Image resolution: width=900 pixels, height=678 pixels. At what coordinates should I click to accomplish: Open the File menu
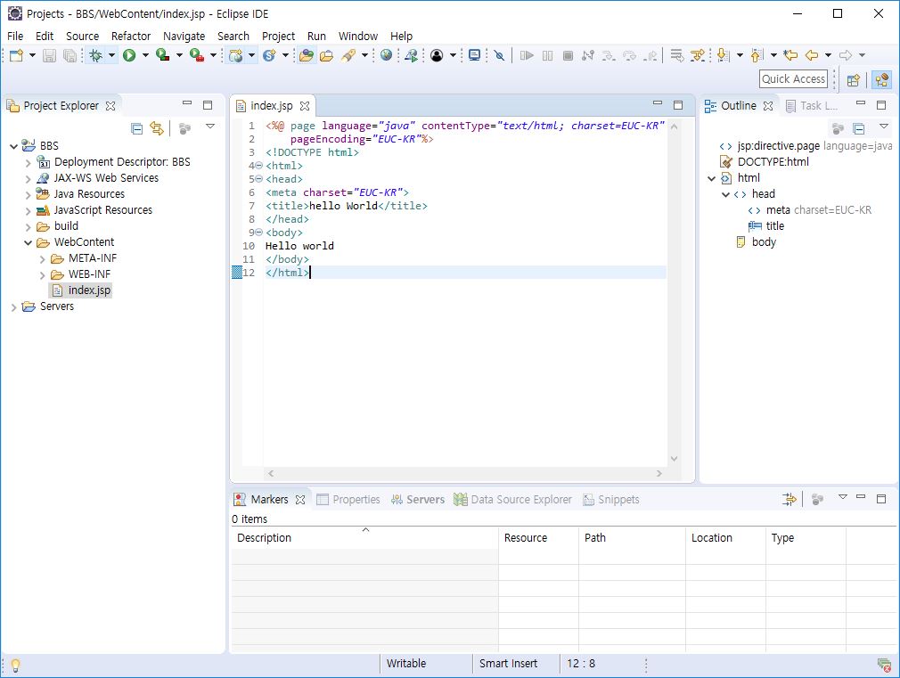(15, 37)
